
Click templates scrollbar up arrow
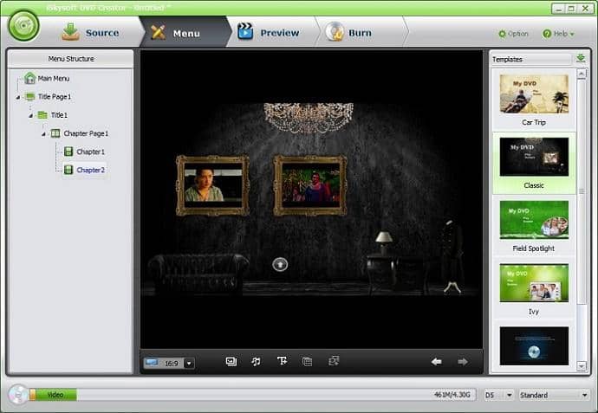click(x=582, y=74)
